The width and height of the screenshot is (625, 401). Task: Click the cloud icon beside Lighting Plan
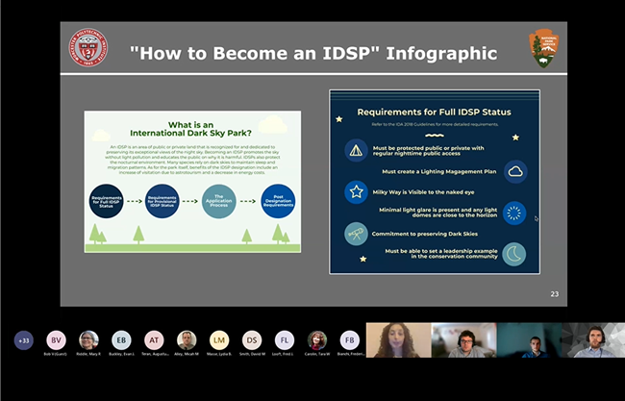pyautogui.click(x=515, y=171)
